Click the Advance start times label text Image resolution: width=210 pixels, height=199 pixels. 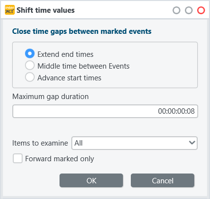[69, 78]
